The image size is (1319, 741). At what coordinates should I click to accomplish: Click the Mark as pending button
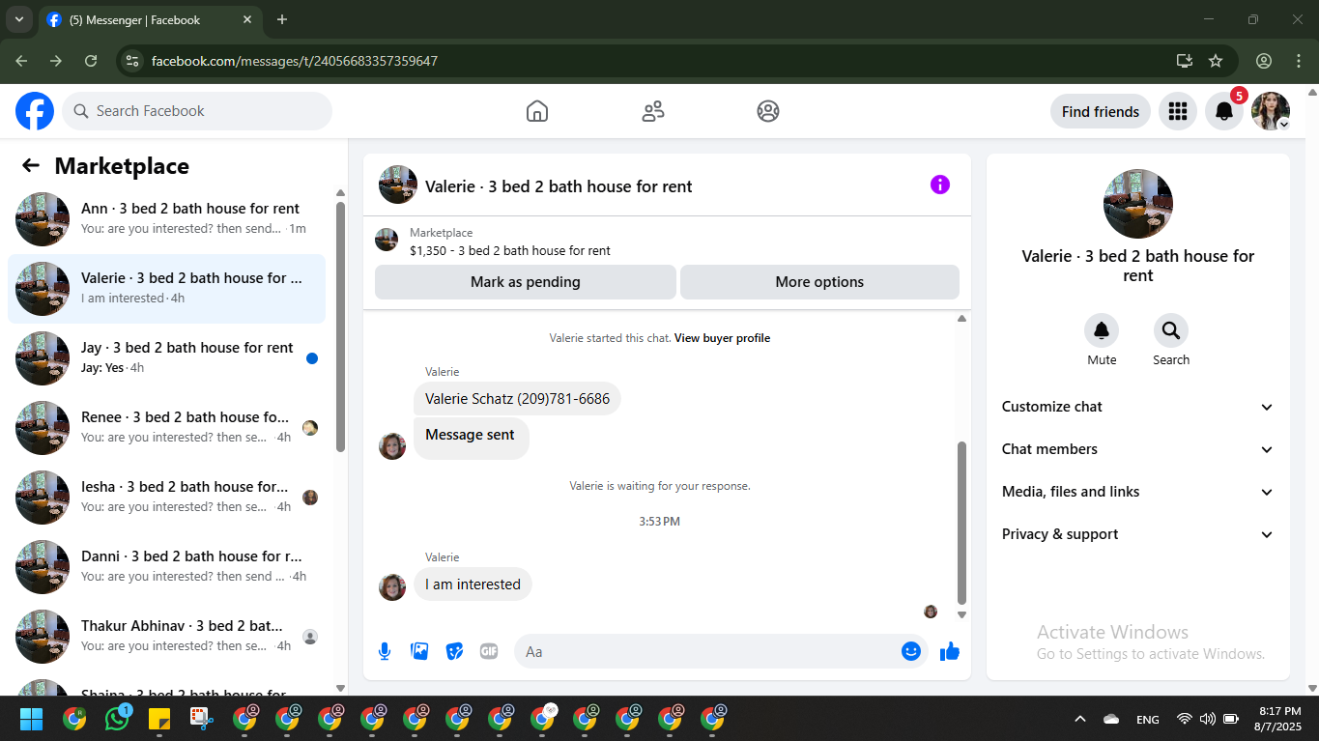[x=526, y=282]
